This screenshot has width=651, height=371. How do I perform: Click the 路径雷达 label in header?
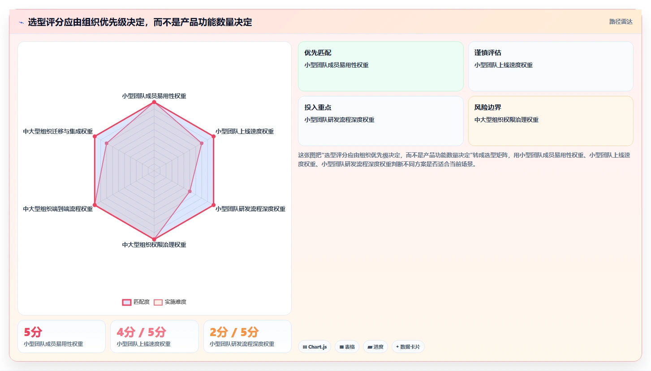click(x=621, y=22)
